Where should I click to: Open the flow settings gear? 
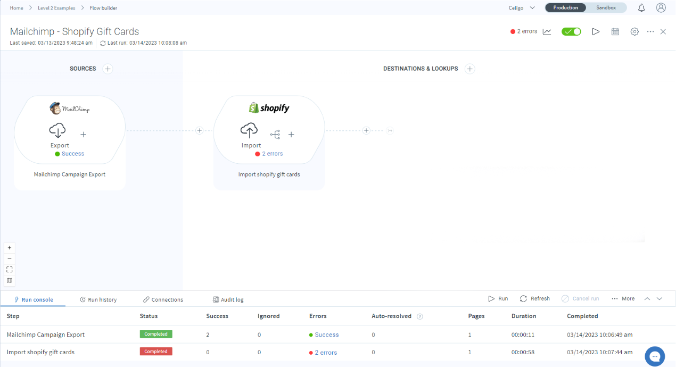point(635,31)
